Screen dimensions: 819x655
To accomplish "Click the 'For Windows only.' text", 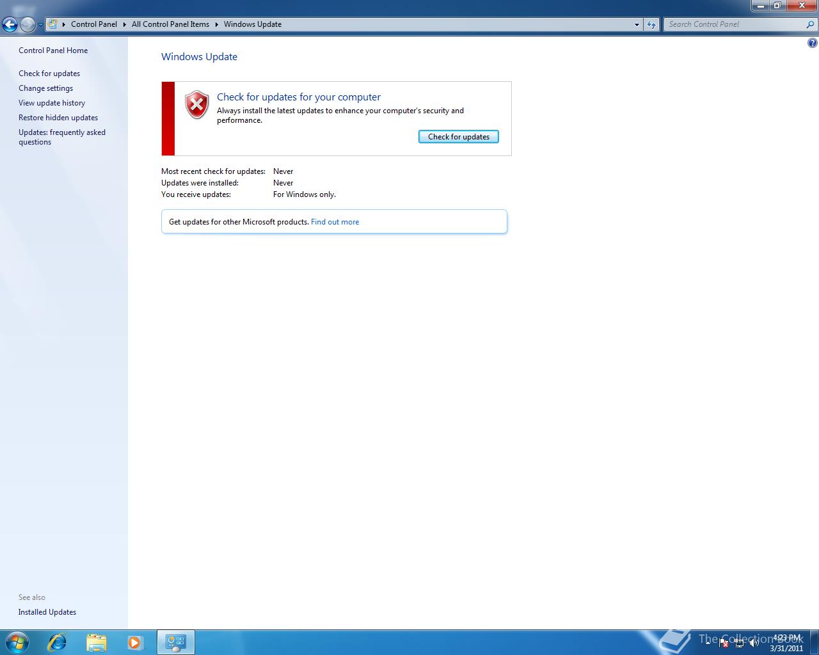I will click(x=305, y=194).
